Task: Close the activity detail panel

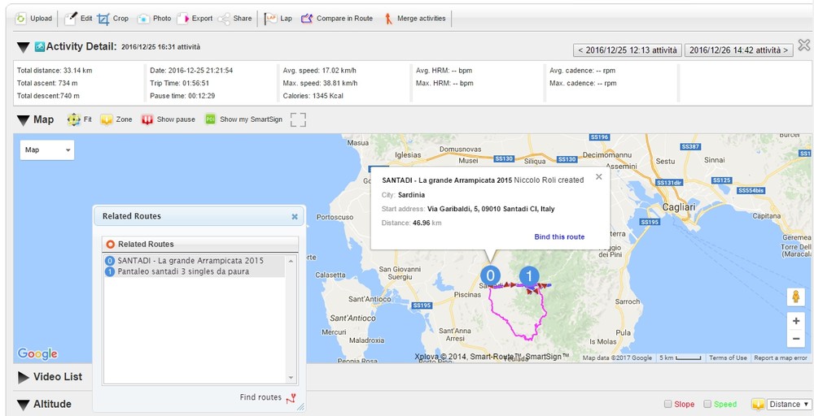Action: click(x=803, y=45)
